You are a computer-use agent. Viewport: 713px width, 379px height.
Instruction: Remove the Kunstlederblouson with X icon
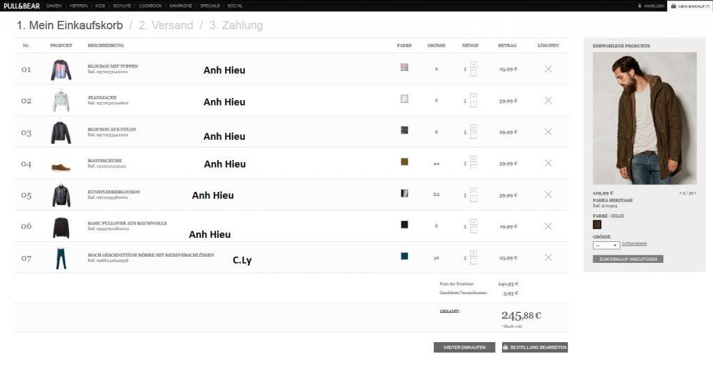tap(548, 195)
